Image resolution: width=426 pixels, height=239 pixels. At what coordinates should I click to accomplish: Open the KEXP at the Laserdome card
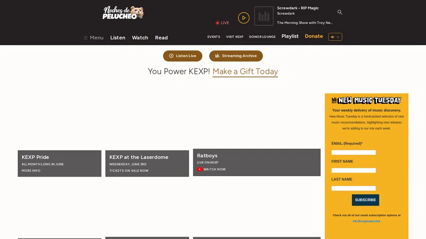147,163
